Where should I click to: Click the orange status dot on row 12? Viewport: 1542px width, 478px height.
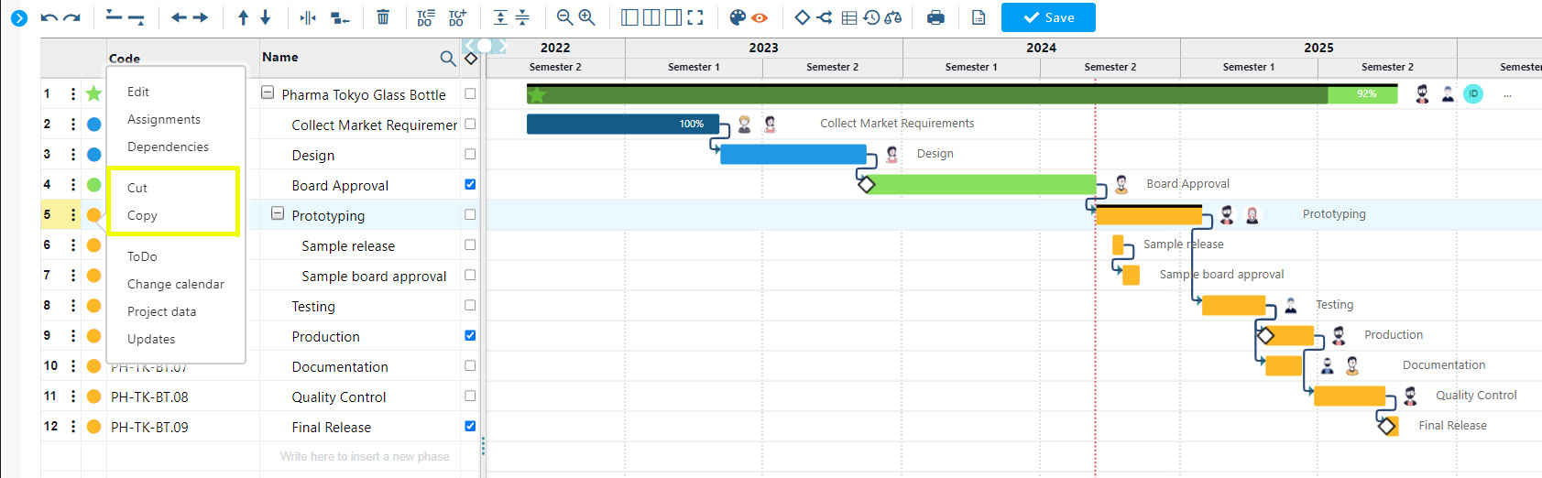[x=93, y=426]
